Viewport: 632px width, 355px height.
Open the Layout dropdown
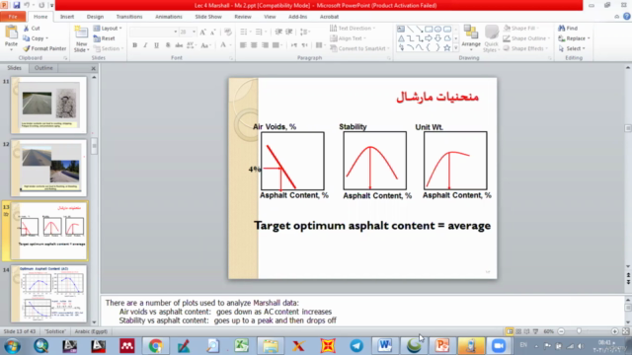(108, 29)
